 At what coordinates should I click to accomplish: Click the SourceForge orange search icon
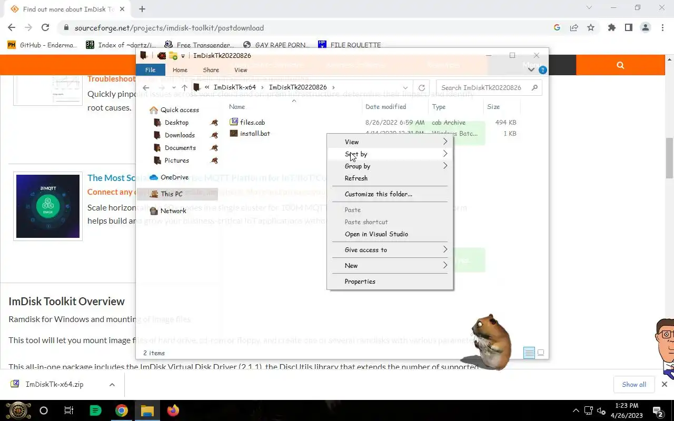click(x=620, y=65)
